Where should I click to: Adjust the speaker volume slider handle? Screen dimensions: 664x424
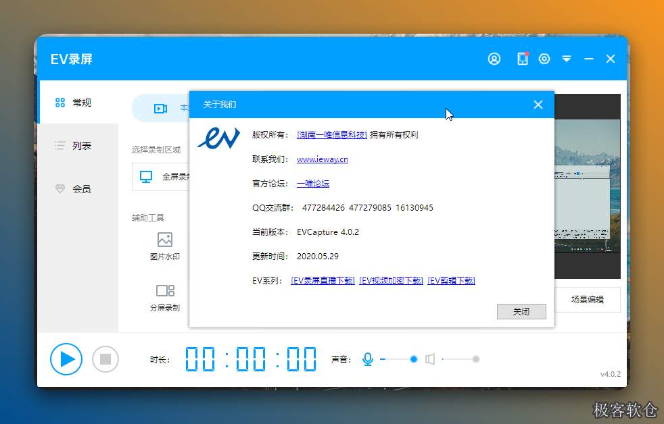coord(476,359)
